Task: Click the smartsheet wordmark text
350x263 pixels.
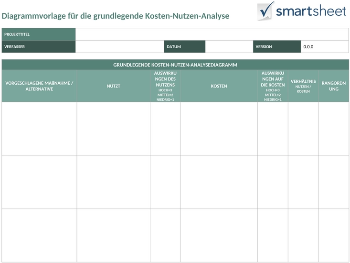Action: (311, 11)
